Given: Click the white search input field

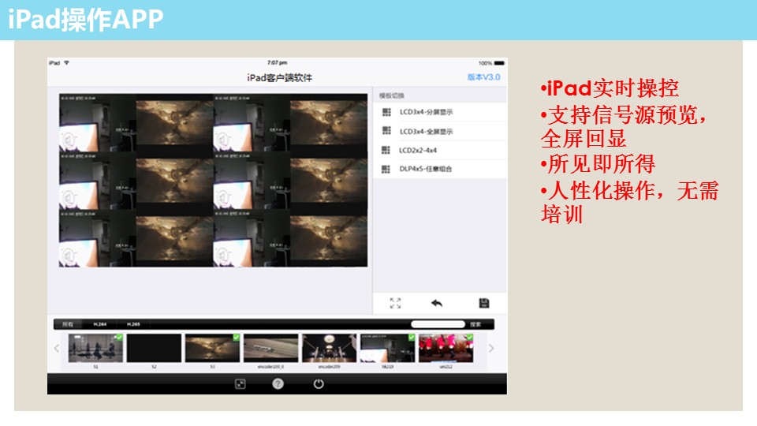Looking at the screenshot, I should (x=438, y=324).
